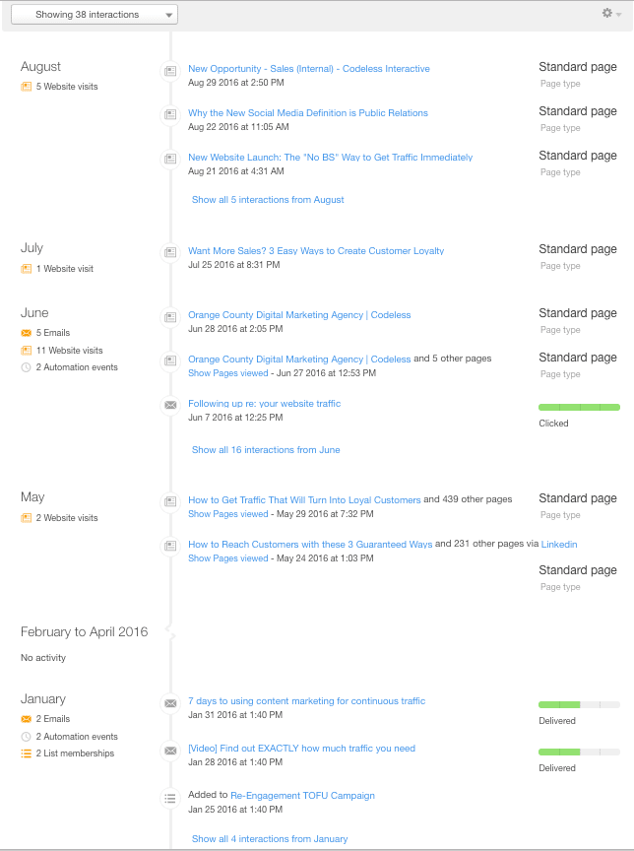
Task: Open the Showing 38 interactions dropdown
Action: coord(95,15)
